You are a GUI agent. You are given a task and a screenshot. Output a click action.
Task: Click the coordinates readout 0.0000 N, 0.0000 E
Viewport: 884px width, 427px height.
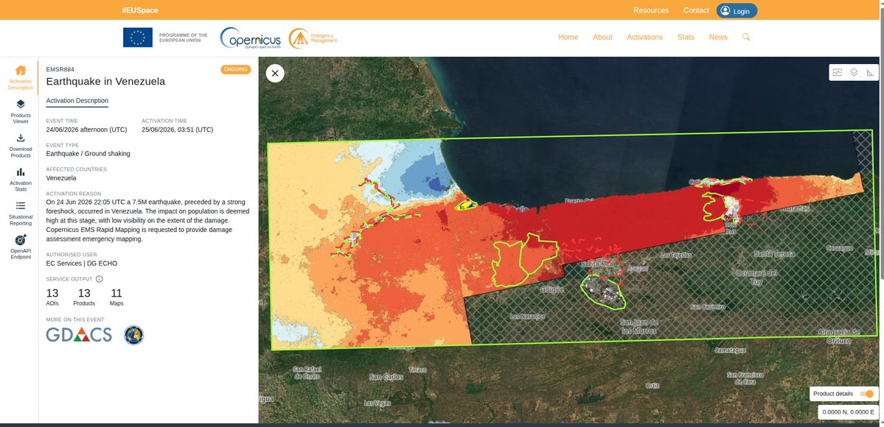(x=848, y=412)
